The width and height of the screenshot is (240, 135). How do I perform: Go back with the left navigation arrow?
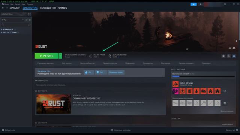click(x=3, y=8)
